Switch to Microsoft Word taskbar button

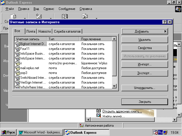pos(40,132)
